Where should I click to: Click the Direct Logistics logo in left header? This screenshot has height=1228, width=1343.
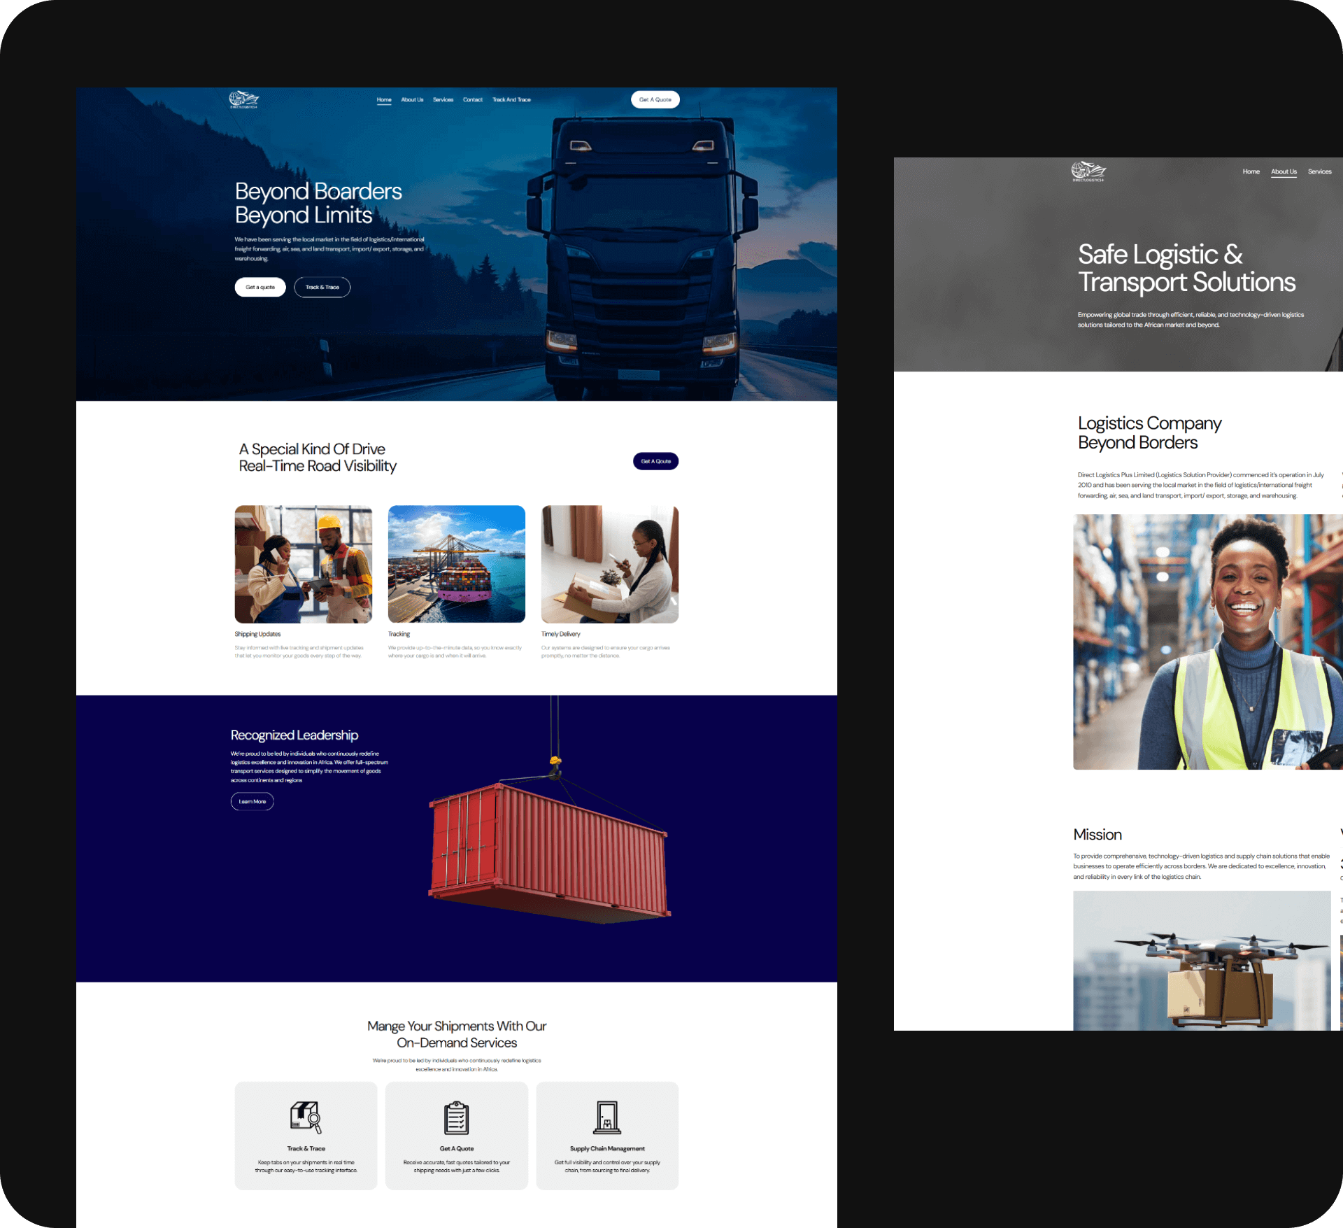[243, 99]
